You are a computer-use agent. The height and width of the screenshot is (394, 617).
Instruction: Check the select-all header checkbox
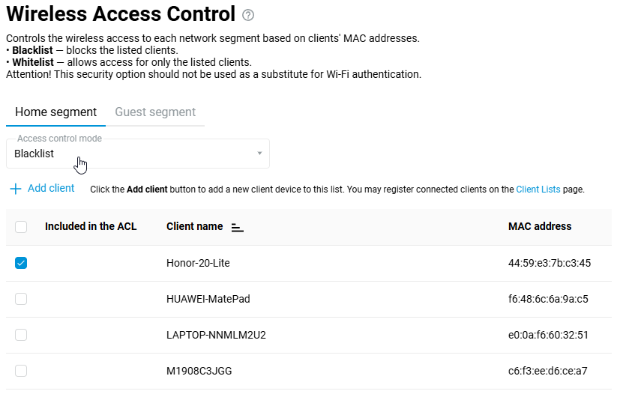[x=21, y=227]
